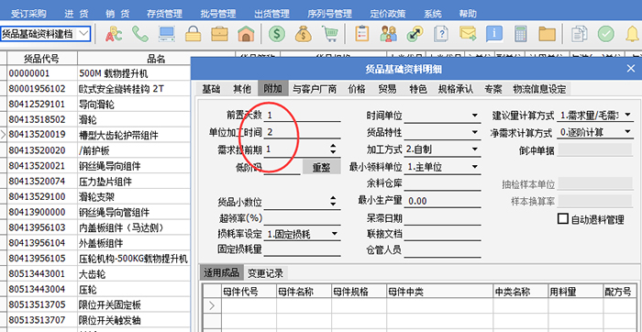Screen dimensions: 642x332
Task: Expand the 时间单位 dropdown
Action: (474, 116)
